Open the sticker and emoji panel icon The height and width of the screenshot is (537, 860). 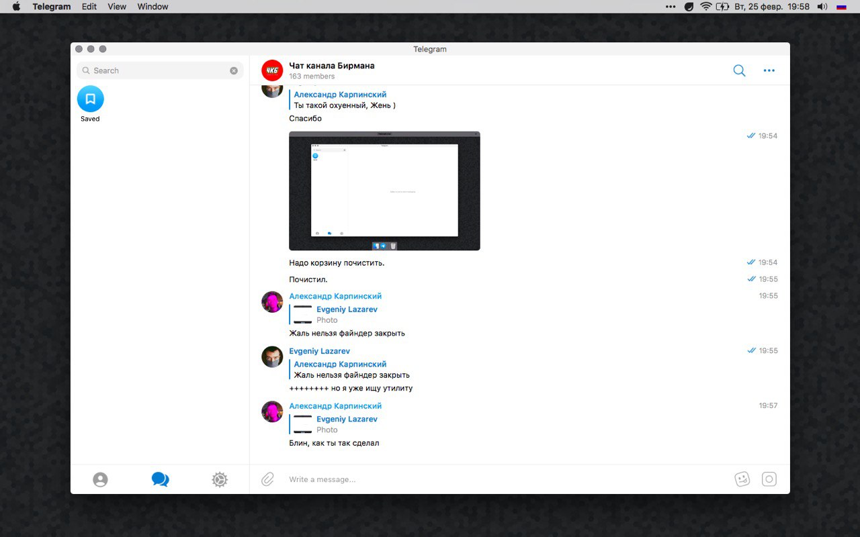[x=742, y=479]
